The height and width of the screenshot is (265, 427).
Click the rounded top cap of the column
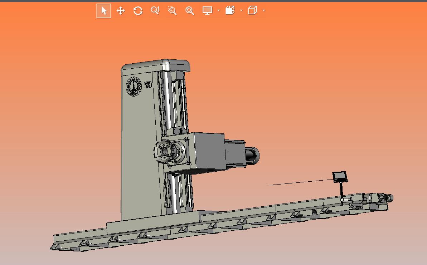pos(156,65)
